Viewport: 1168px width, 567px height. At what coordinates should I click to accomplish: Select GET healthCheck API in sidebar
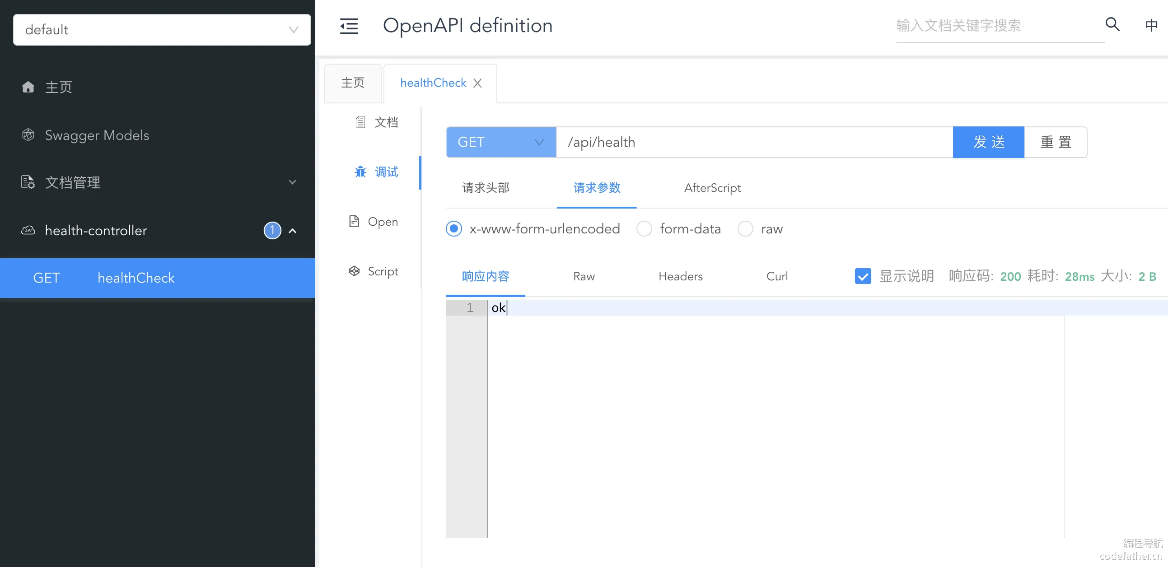(157, 278)
